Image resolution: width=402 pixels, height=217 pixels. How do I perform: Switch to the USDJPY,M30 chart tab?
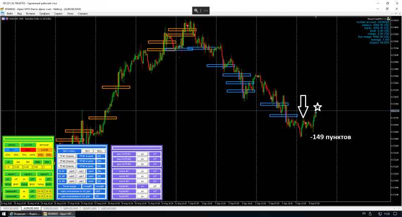[x=90, y=208]
